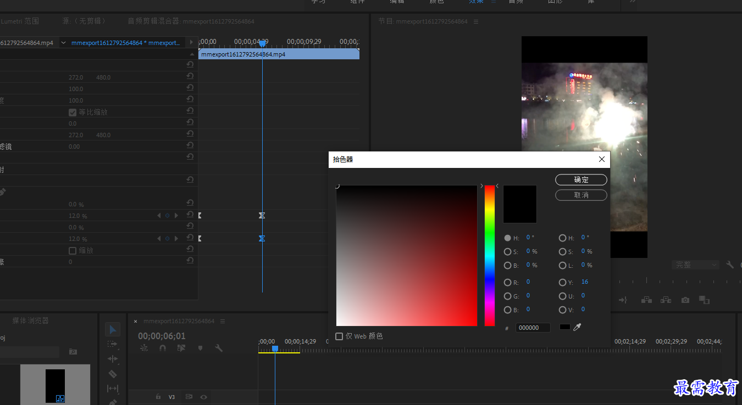Select the U radio button
Image resolution: width=742 pixels, height=405 pixels.
[562, 296]
